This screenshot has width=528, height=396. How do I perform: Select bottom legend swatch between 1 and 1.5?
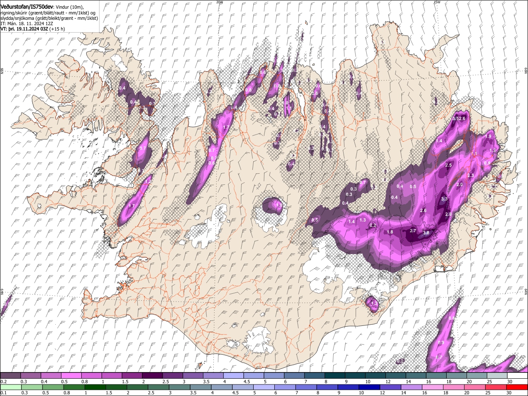click(95, 387)
